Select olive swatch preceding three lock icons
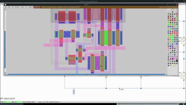The height and width of the screenshot is (105, 186). click(x=168, y=14)
